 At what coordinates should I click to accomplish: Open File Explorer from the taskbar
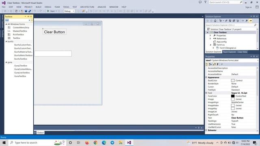(121, 142)
